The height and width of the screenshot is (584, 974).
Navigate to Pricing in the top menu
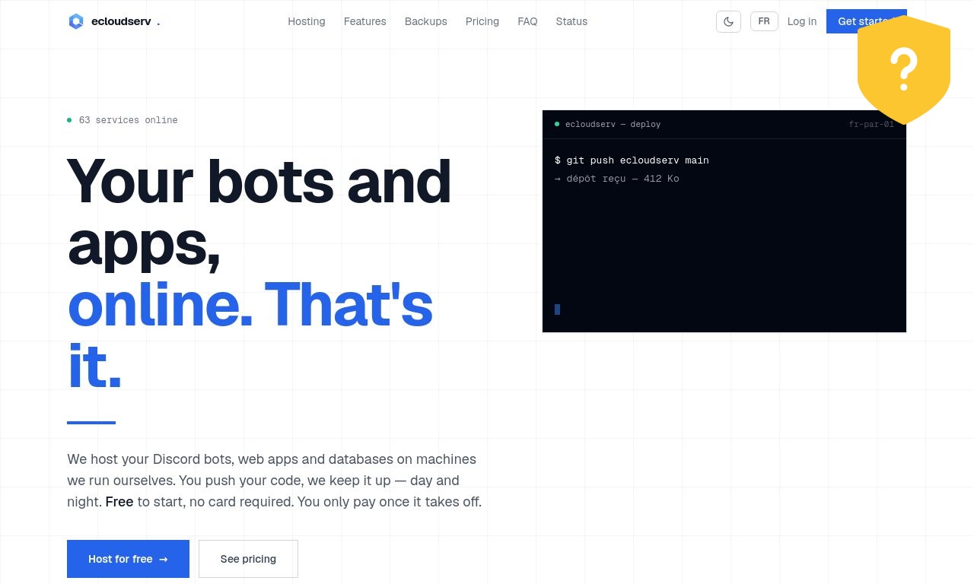482,21
